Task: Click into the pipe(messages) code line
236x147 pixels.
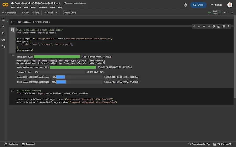Action: click(25, 50)
